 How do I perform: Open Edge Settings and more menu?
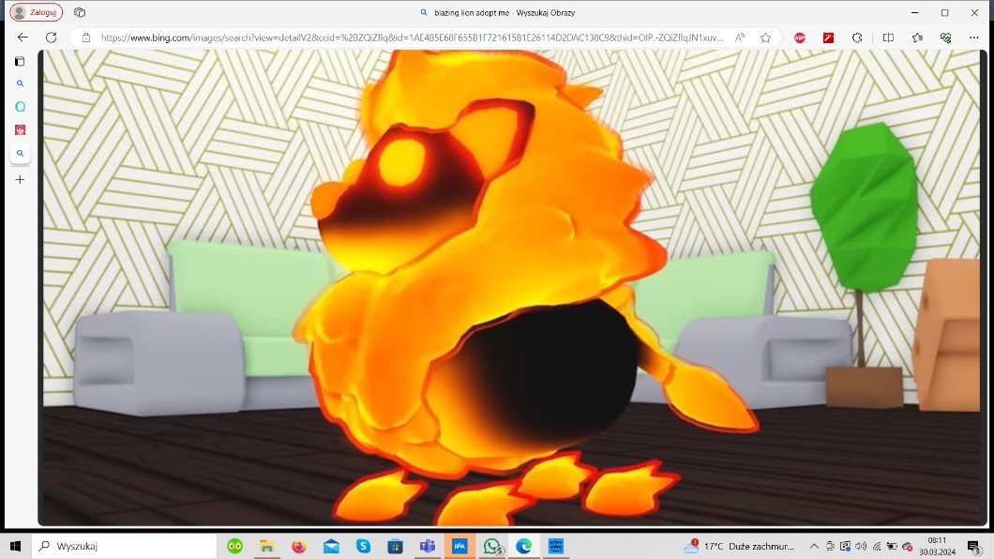[x=974, y=38]
